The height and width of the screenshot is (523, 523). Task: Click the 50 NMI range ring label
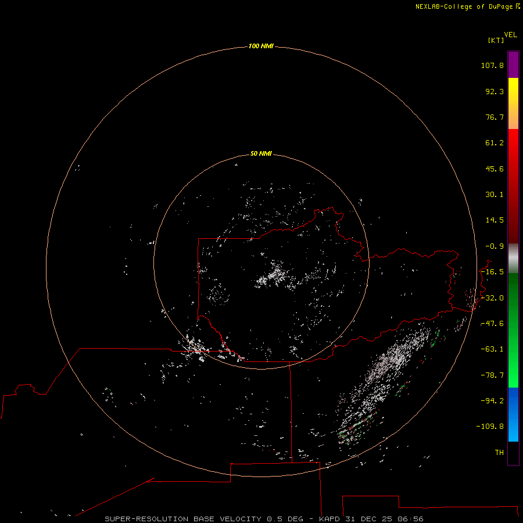(x=261, y=153)
